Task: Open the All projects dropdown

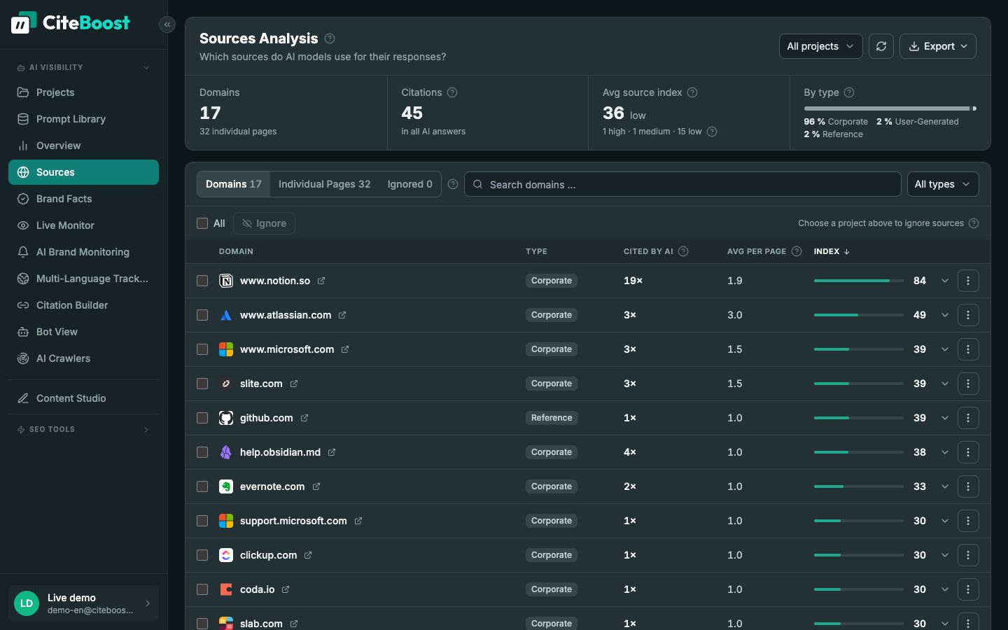Action: 820,46
